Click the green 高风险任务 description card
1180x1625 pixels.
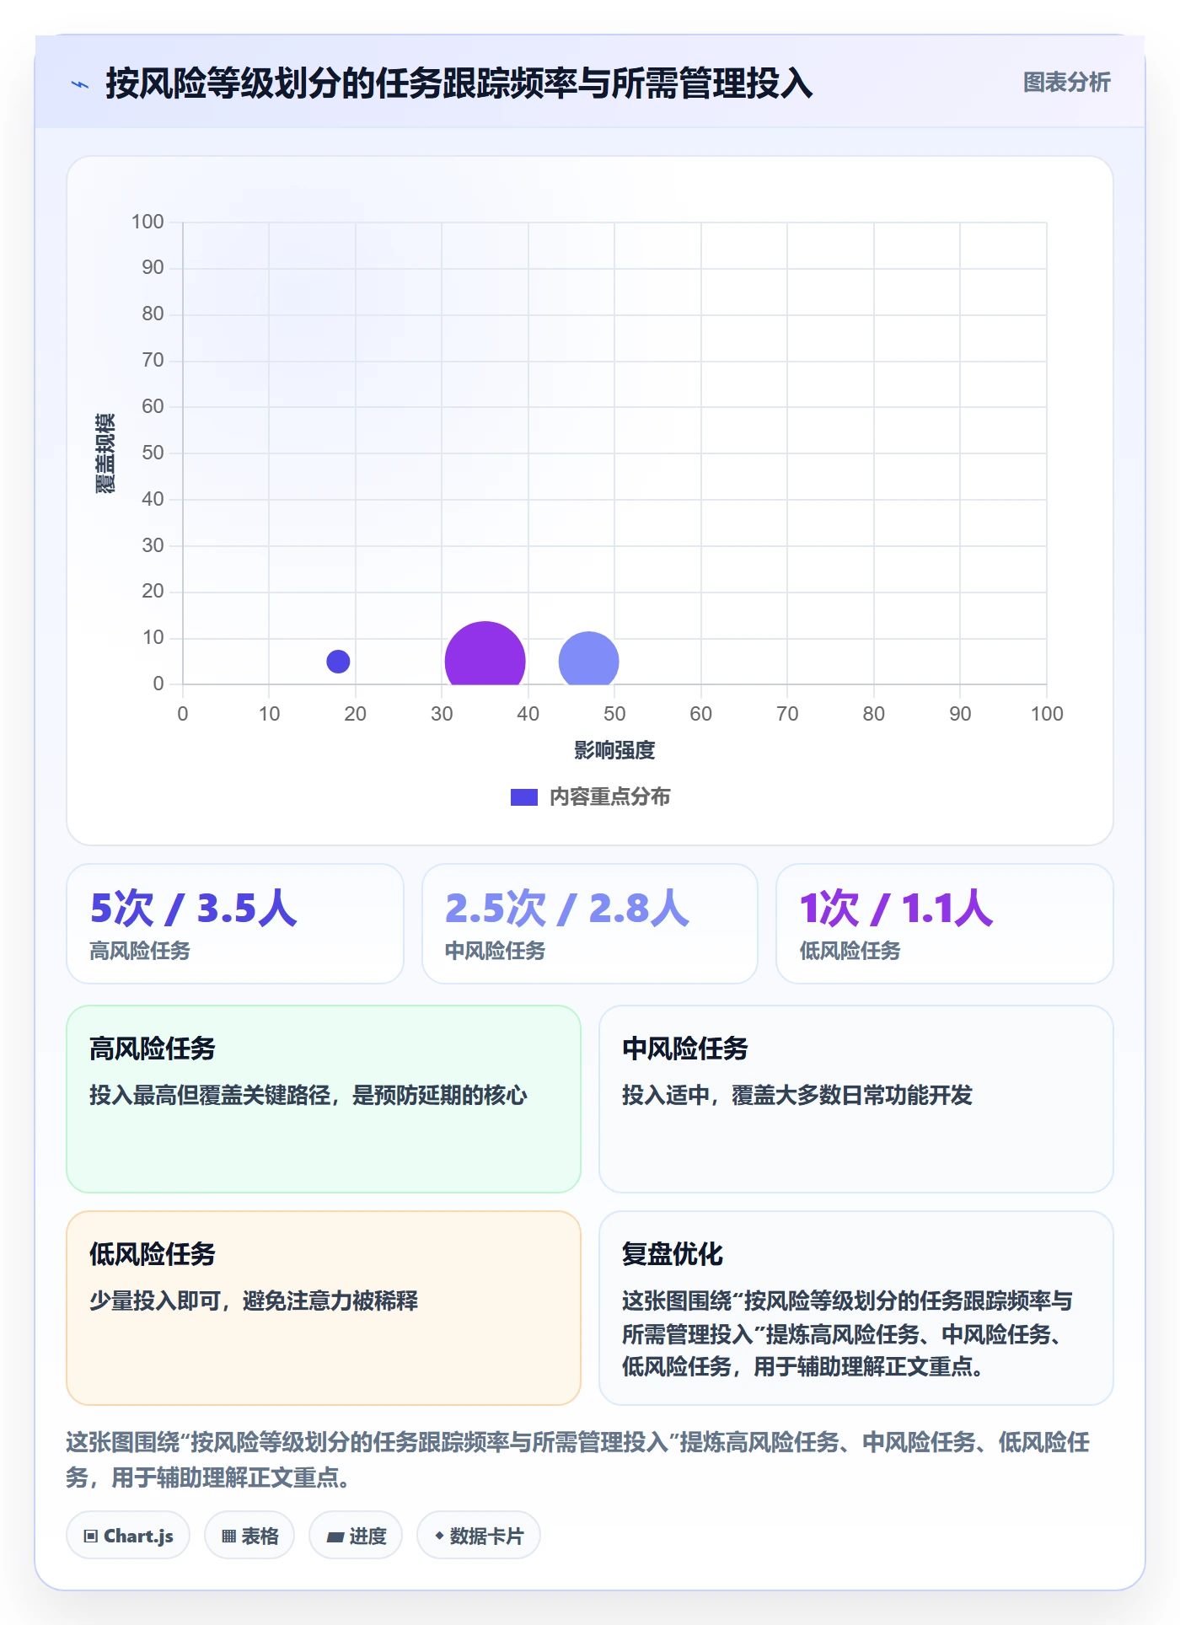[x=324, y=1099]
